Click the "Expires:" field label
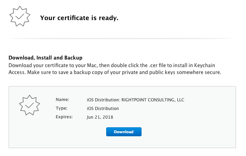The image size is (246, 156). (64, 117)
